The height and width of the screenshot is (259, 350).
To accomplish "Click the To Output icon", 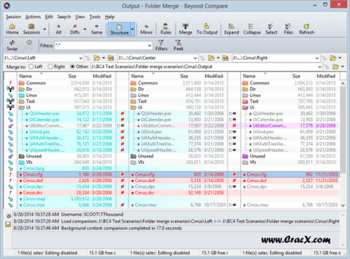I will (207, 29).
